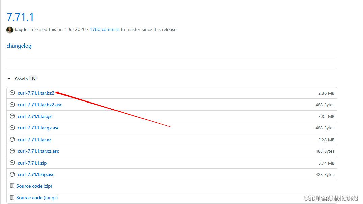
Task: Click the 2.28 MB size of tar.xz
Action: tap(326, 140)
